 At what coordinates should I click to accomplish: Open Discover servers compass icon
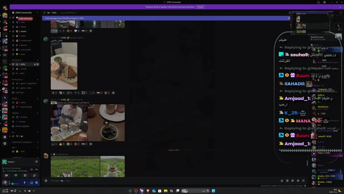tap(5, 144)
